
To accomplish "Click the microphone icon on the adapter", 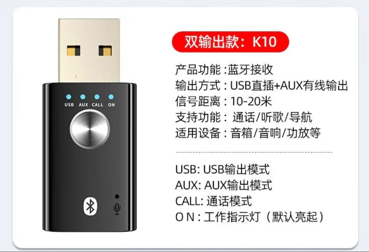I will coord(117,209).
